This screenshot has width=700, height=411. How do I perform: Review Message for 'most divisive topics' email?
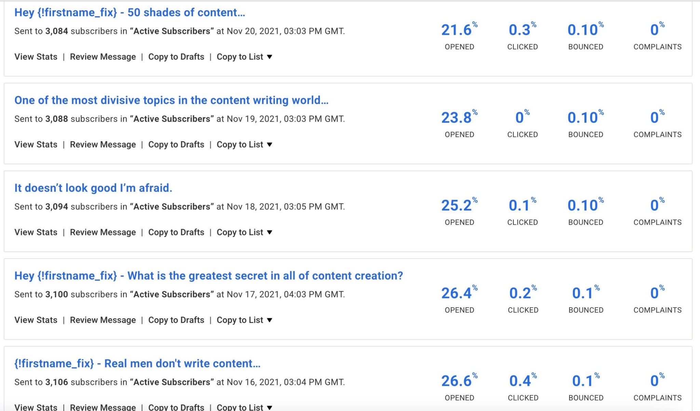[103, 144]
